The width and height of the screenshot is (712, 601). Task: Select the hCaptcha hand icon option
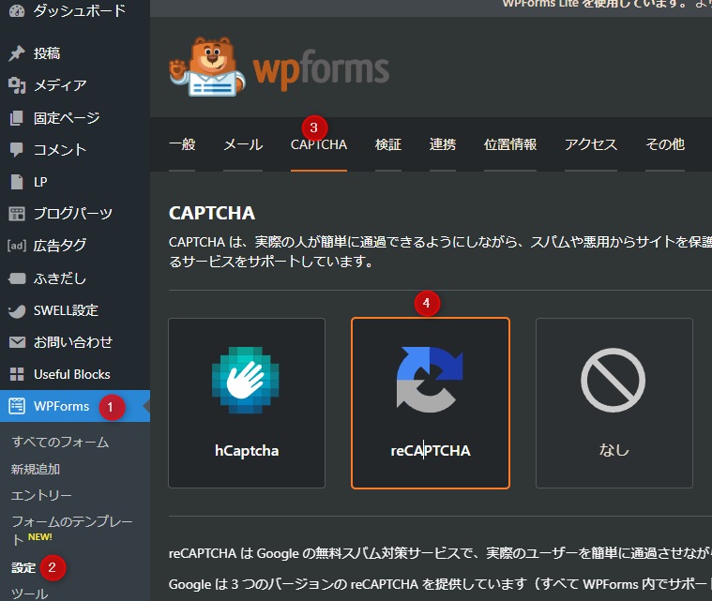pyautogui.click(x=246, y=382)
